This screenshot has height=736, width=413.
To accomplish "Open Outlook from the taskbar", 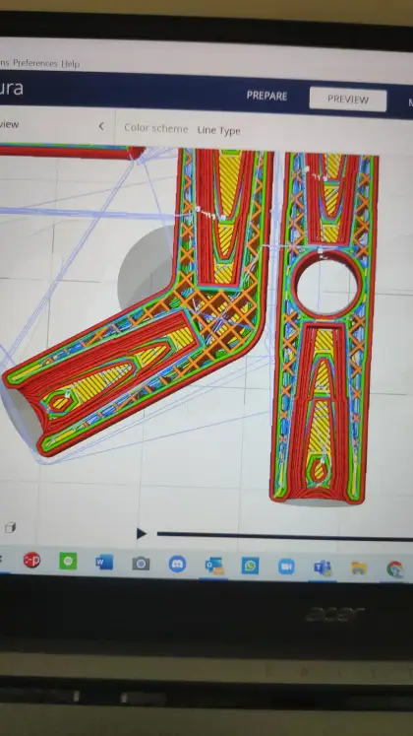I will (214, 566).
